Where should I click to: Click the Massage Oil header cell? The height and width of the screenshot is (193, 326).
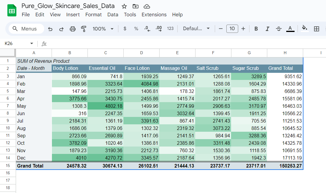[177, 68]
